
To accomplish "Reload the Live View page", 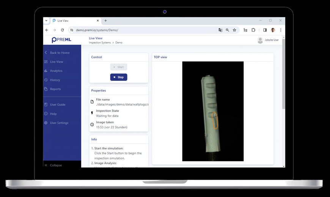I will (x=62, y=30).
